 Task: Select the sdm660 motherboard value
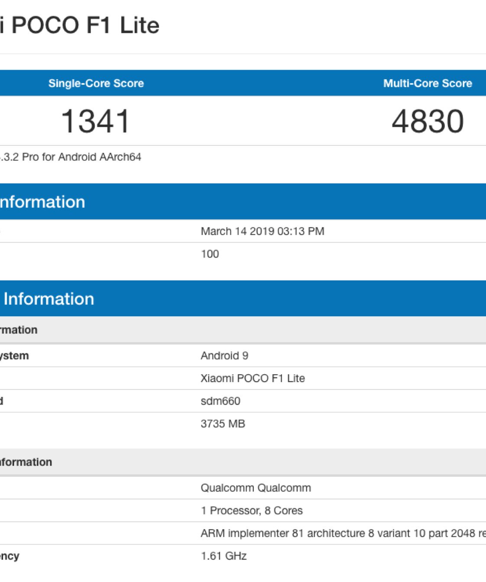[x=220, y=401]
